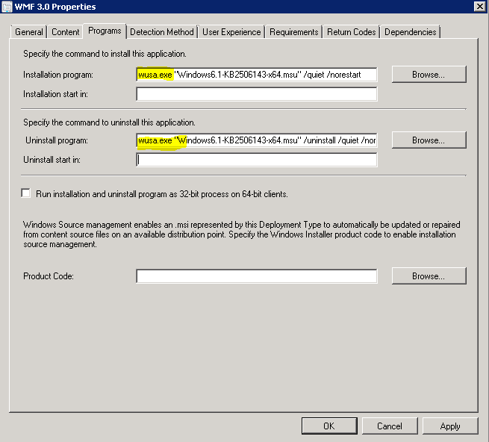Go to the User Experience tab
This screenshot has height=442, width=489.
(231, 32)
